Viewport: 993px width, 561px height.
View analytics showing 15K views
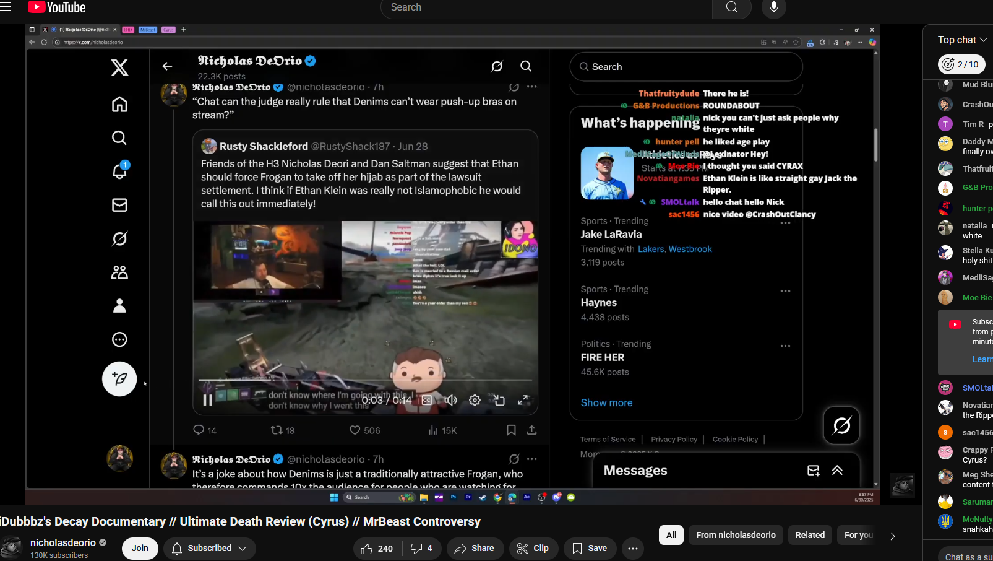442,430
